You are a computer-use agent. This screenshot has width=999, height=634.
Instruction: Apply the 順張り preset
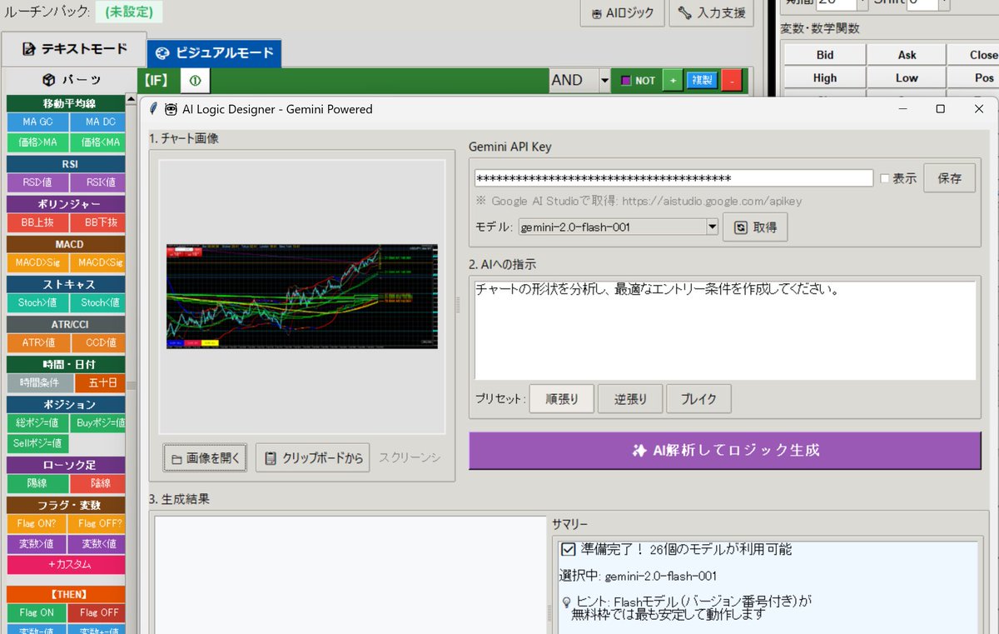(x=561, y=399)
